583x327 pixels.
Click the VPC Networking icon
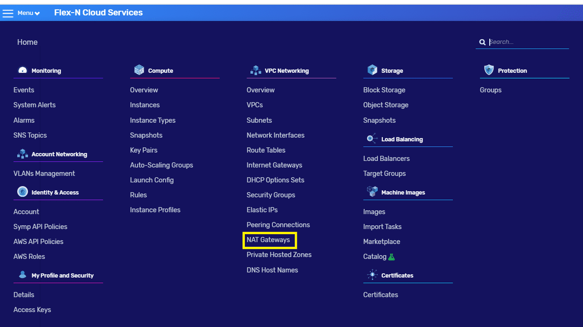click(256, 70)
